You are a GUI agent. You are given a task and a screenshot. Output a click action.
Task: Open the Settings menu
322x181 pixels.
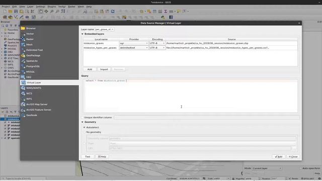point(40,7)
